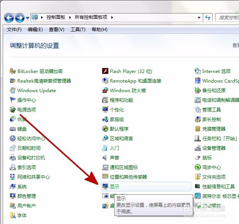
Task: Click the 显示 display icon
Action: [x=105, y=186]
